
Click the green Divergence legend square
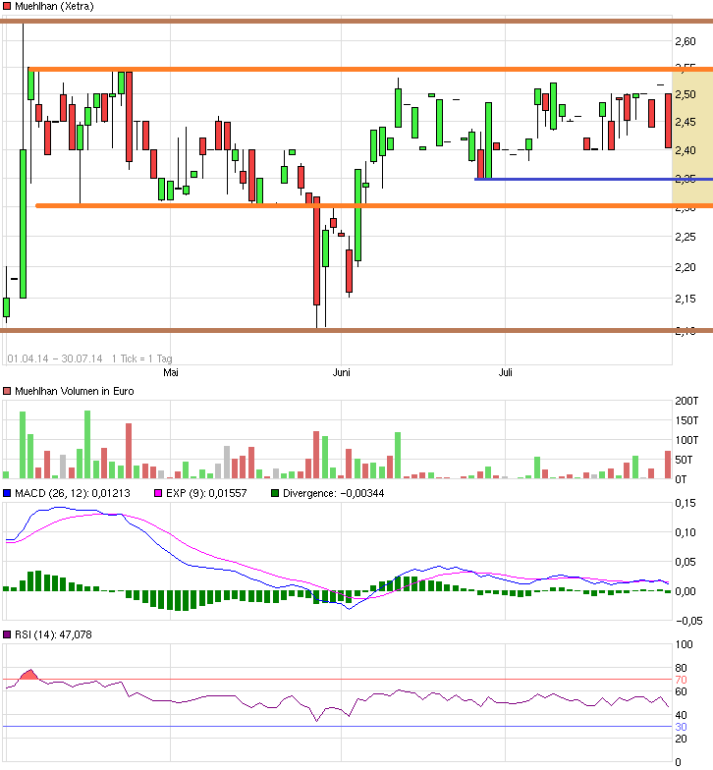click(x=275, y=493)
